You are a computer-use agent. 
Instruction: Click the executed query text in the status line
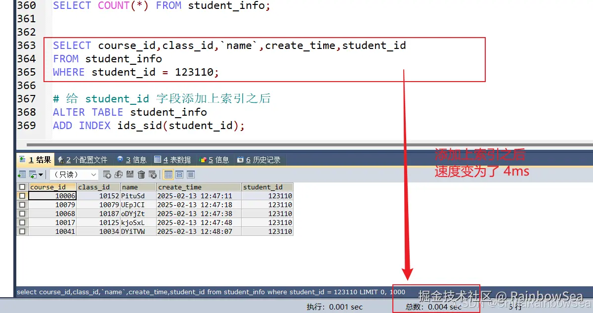(x=211, y=292)
